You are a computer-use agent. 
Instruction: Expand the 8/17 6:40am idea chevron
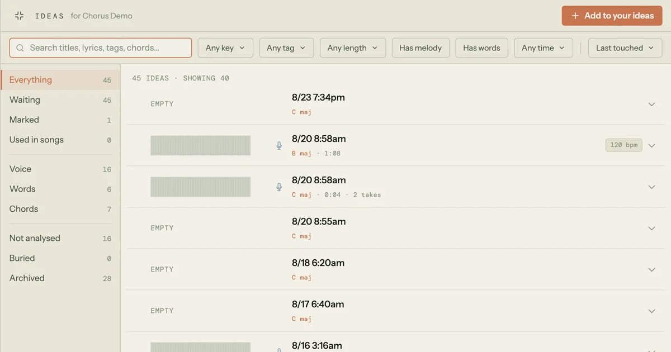coord(651,311)
